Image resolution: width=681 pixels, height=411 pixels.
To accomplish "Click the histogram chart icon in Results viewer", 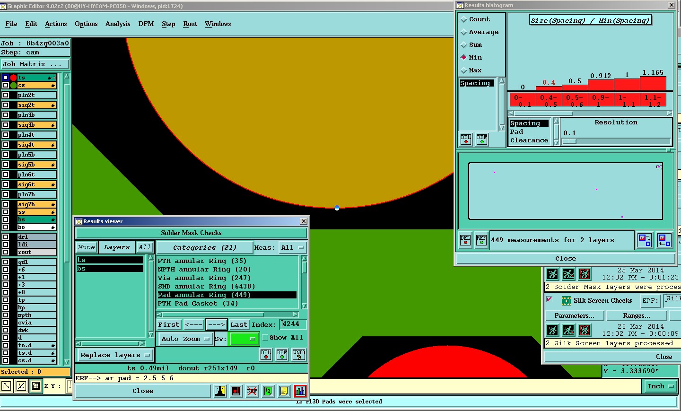I will 300,391.
